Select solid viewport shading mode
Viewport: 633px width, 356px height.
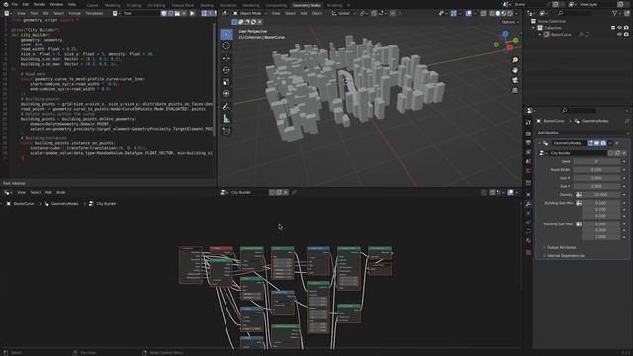pos(497,13)
